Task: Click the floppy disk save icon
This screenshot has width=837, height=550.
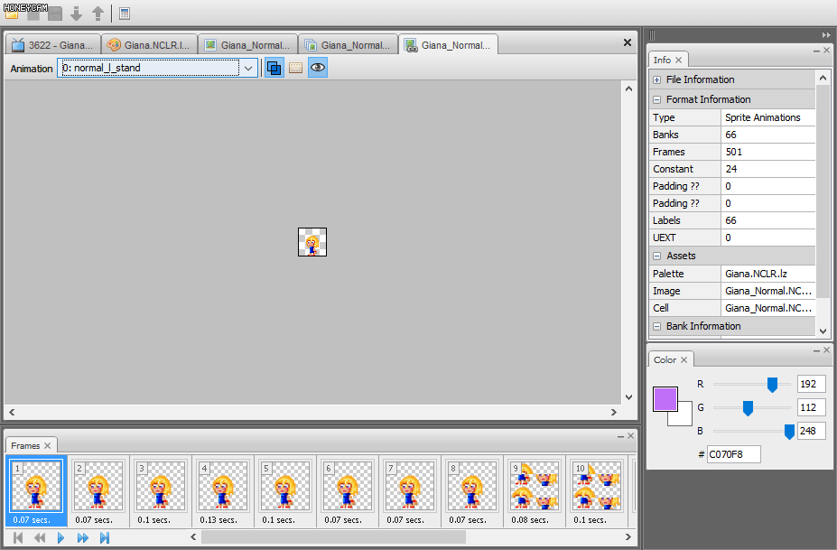Action: click(55, 14)
